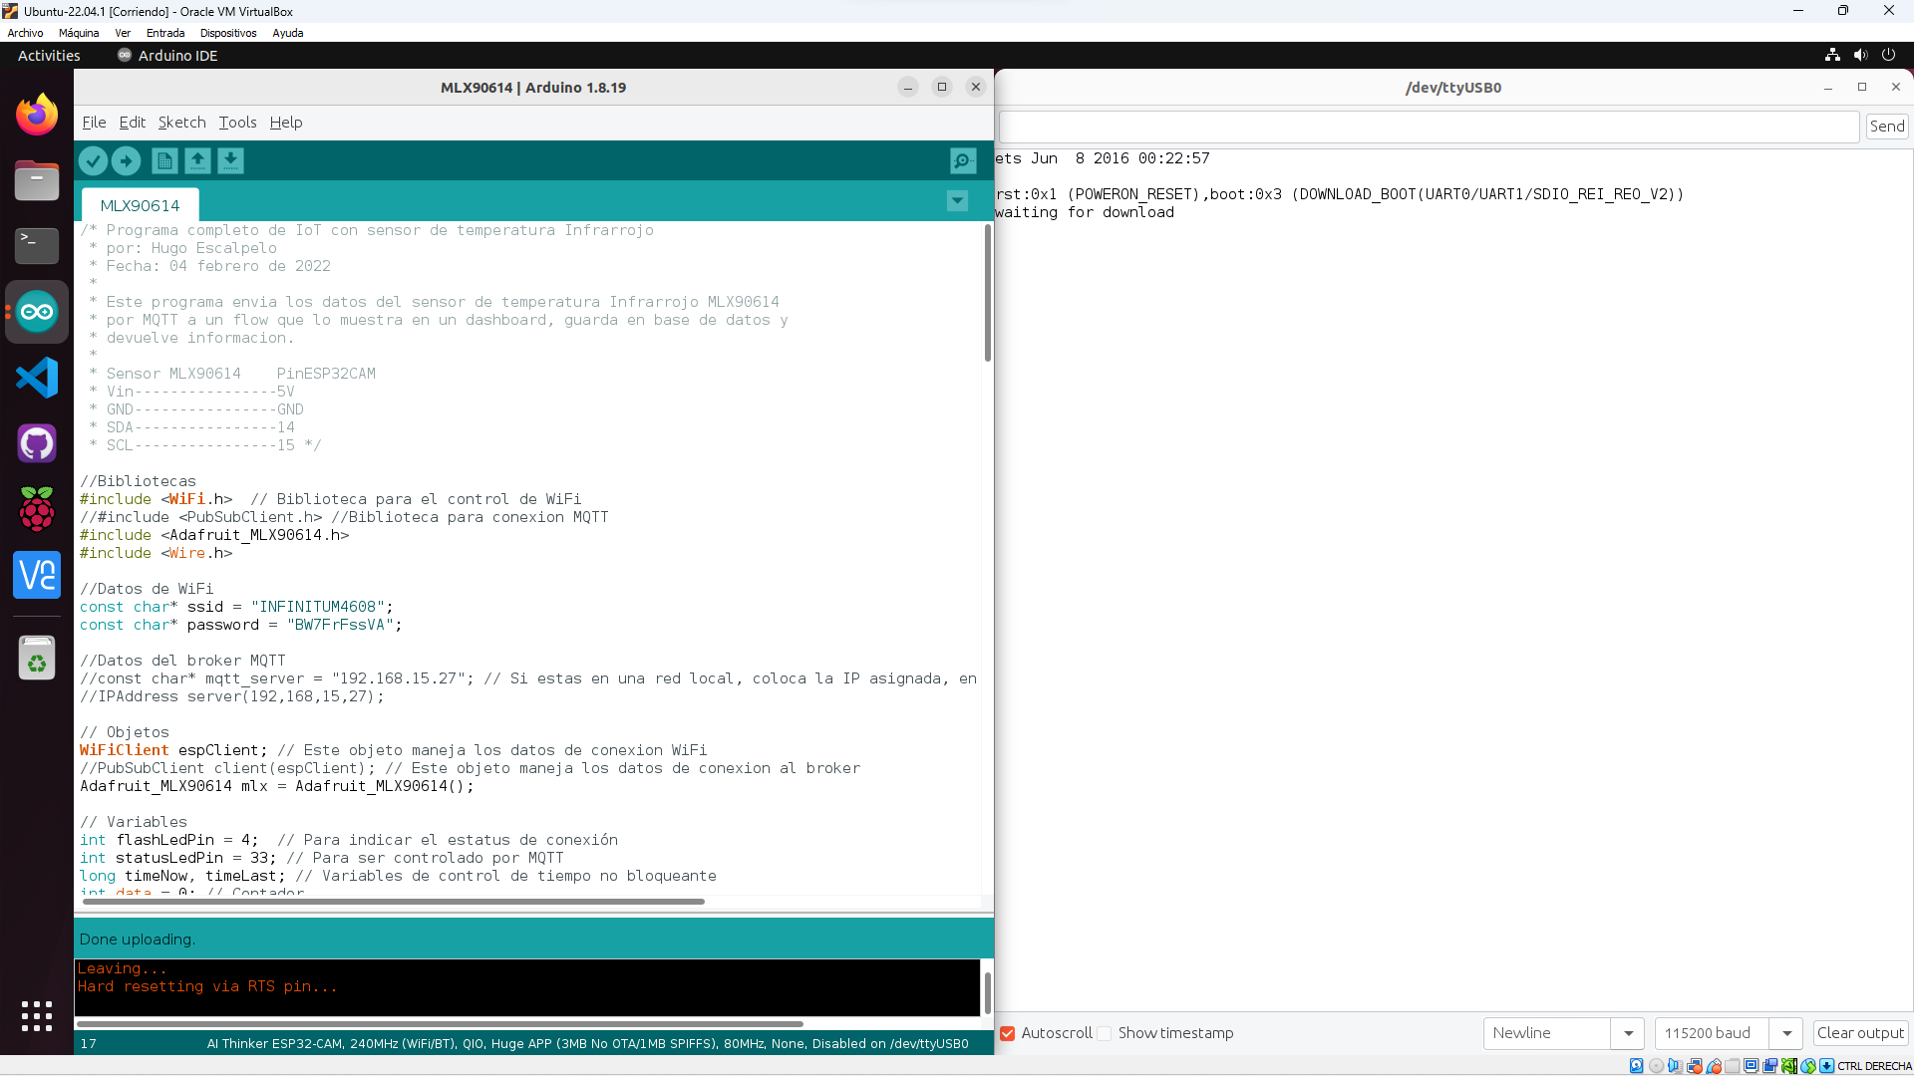This screenshot has width=1914, height=1076.
Task: Open the Tools menu
Action: point(237,123)
